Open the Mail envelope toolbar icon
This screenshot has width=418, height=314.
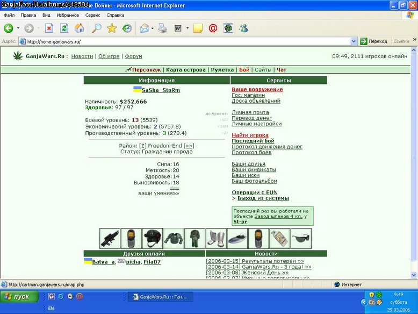tap(145, 28)
